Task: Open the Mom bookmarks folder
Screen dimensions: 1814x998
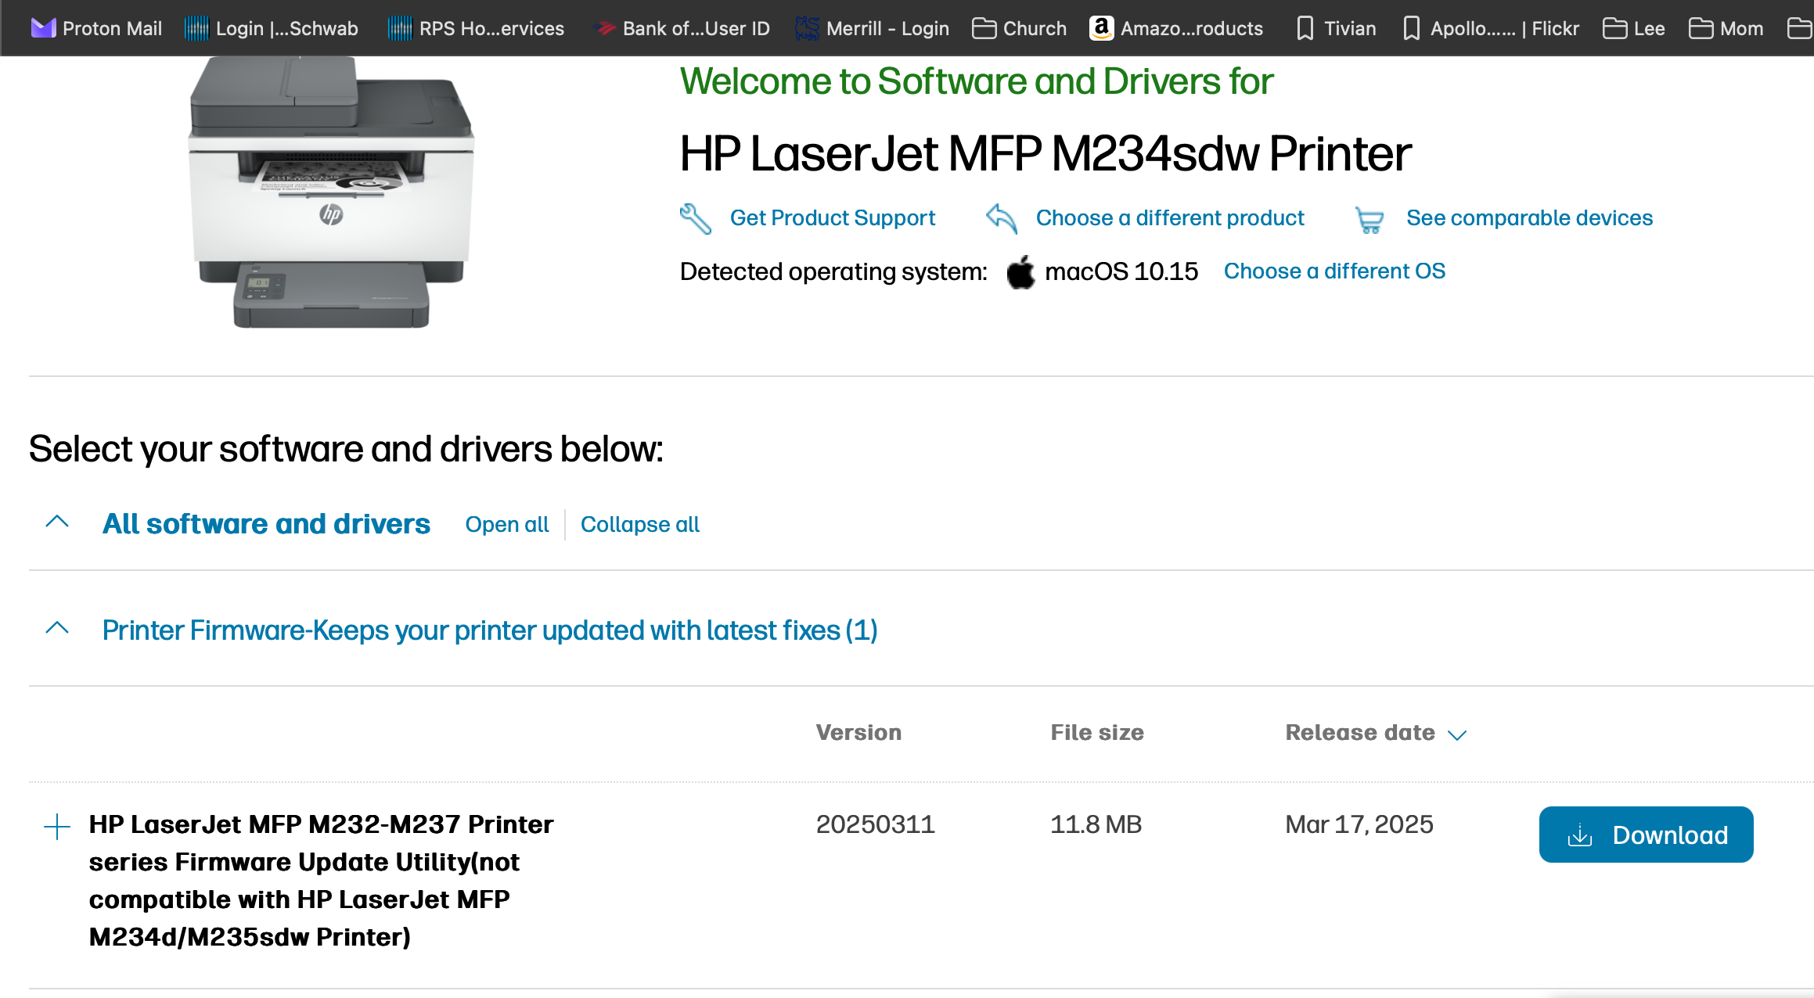Action: click(x=1726, y=29)
